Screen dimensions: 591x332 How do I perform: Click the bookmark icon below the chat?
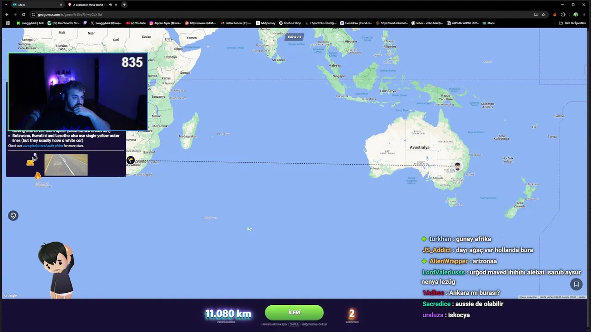(x=576, y=284)
